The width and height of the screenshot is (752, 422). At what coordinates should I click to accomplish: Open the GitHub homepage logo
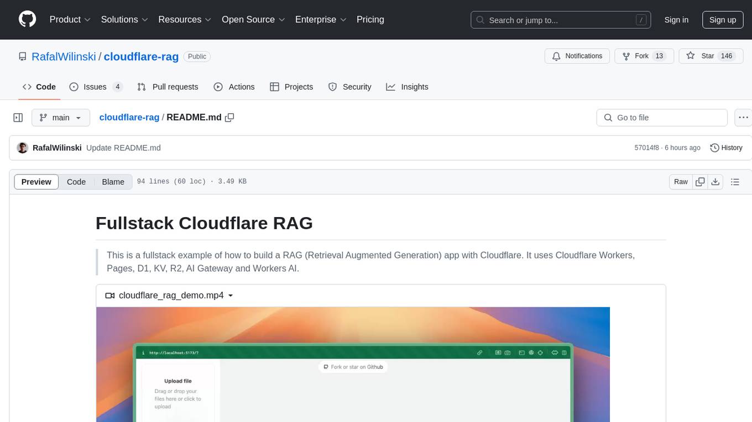27,19
